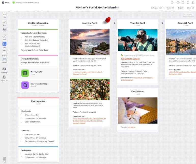196x164 pixels.
Task: Open the notifications bell
Action: pyautogui.click(x=188, y=3)
